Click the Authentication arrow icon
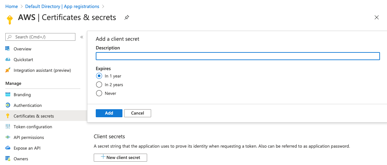The width and height of the screenshot is (387, 165). (8, 105)
